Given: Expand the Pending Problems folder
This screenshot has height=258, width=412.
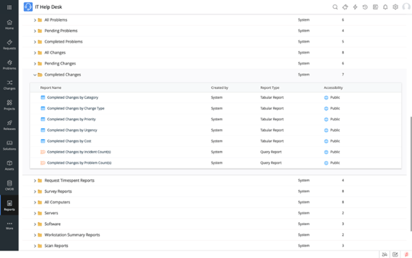Looking at the screenshot, I should click(35, 31).
